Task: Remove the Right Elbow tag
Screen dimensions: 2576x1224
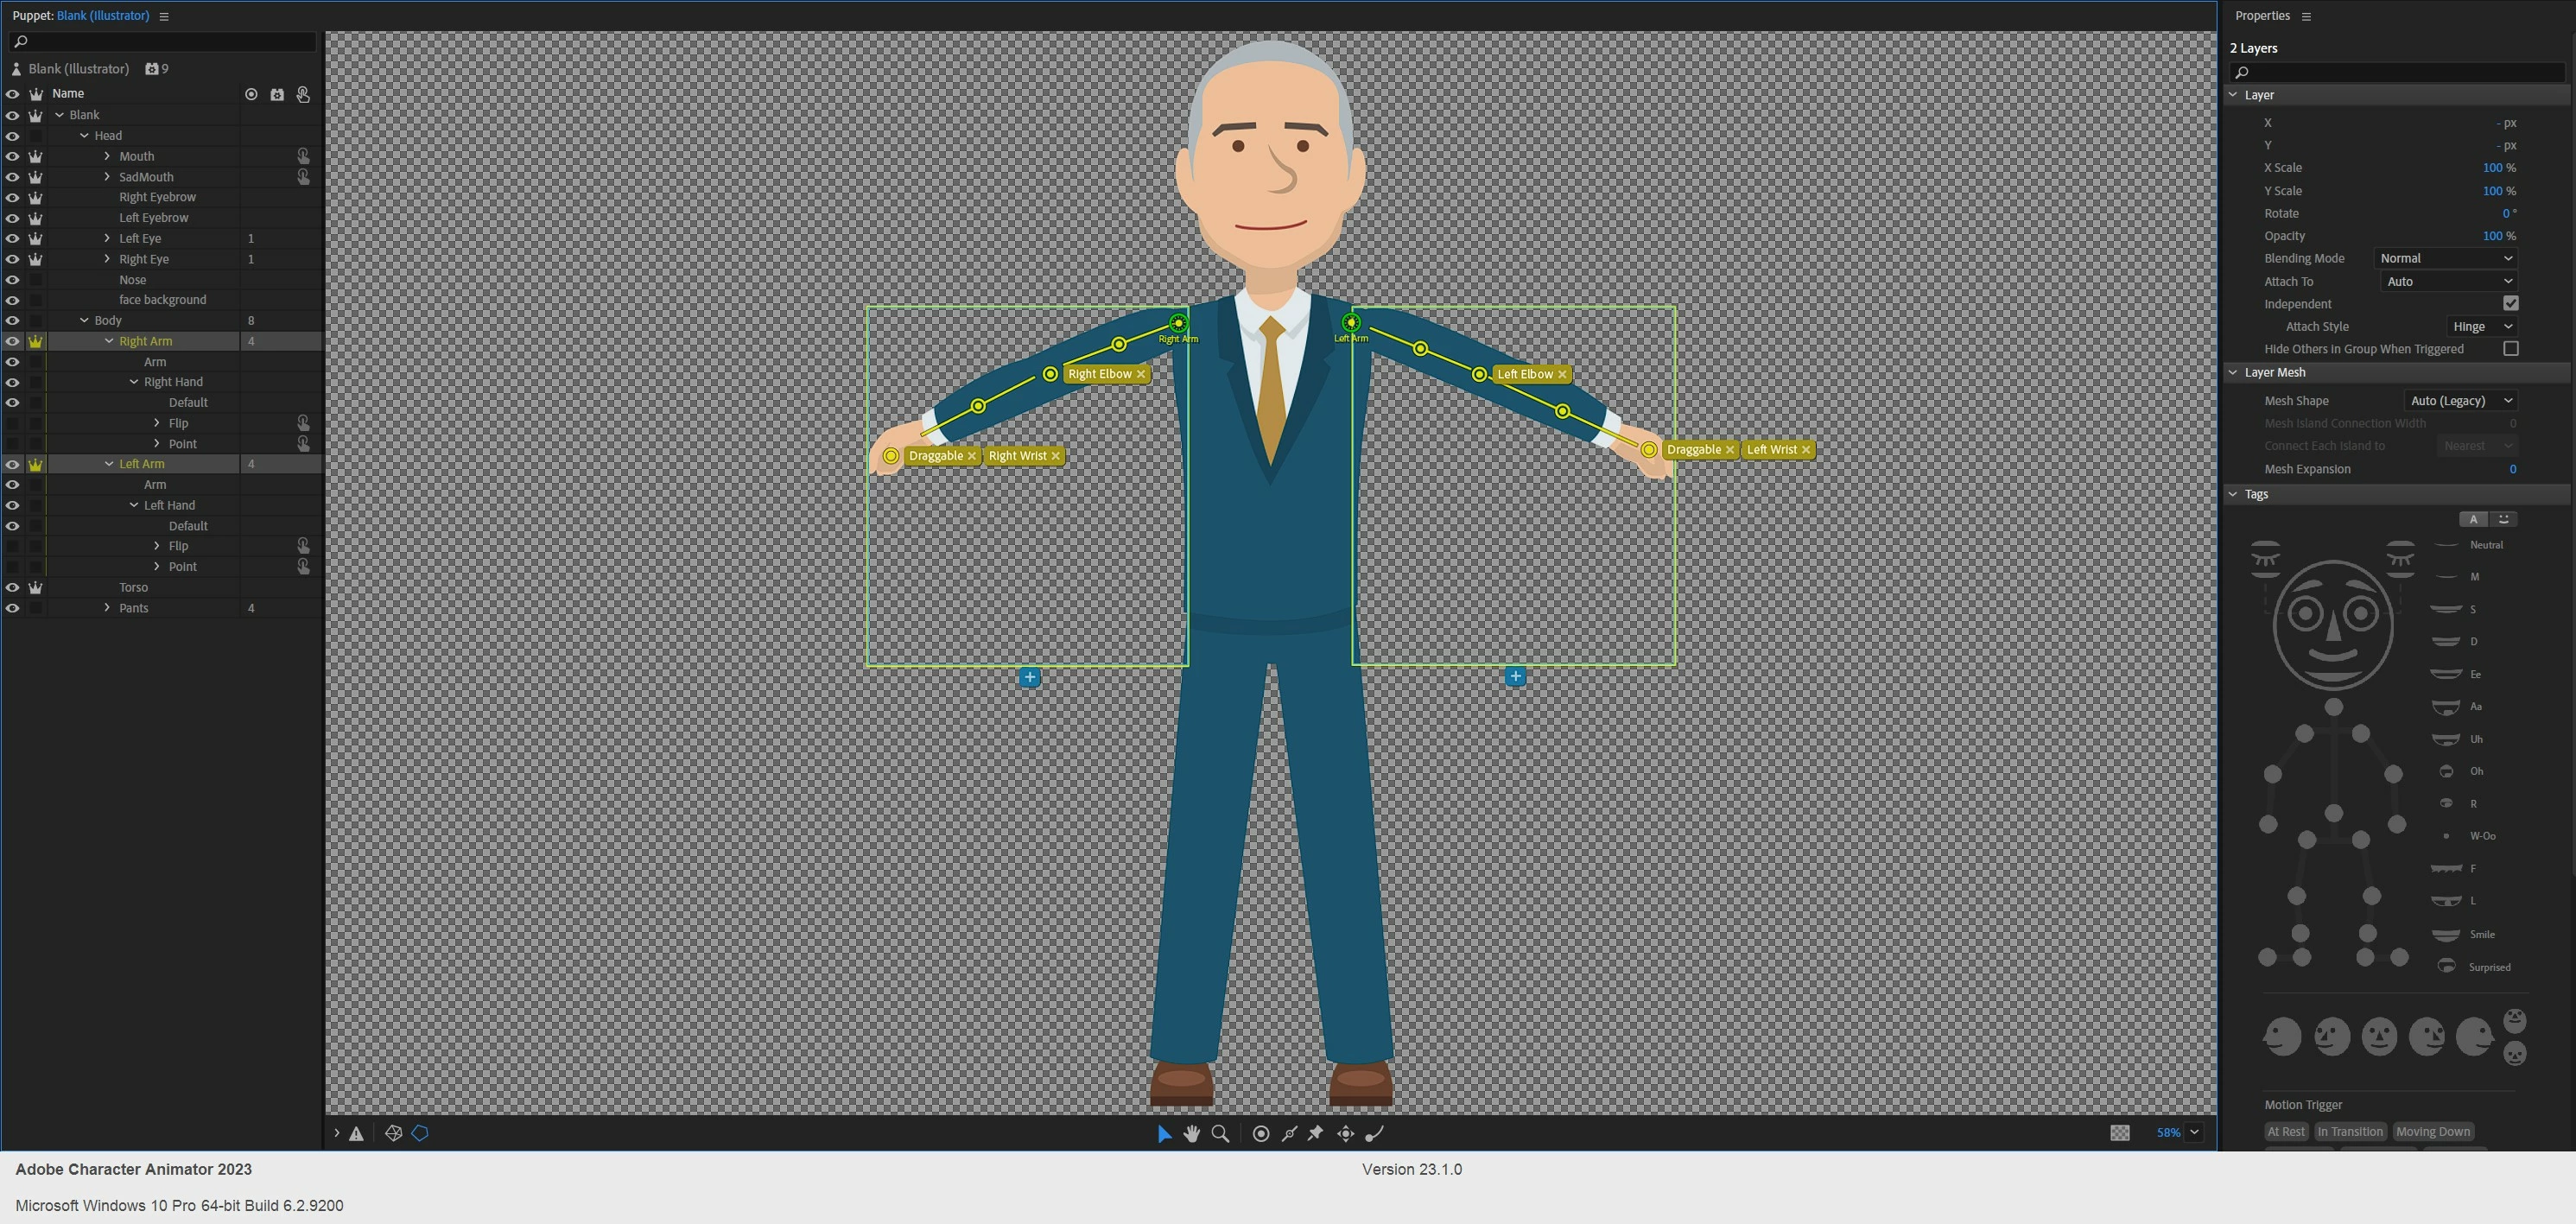Action: coord(1140,374)
